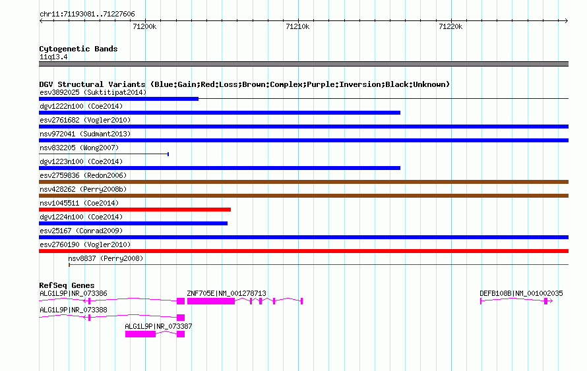Viewport: 587px width, 371px height.
Task: Click the brown bar beneath nsv428262
Action: pos(303,196)
